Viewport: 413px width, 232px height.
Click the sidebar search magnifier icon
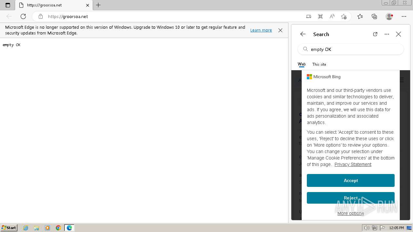point(305,49)
